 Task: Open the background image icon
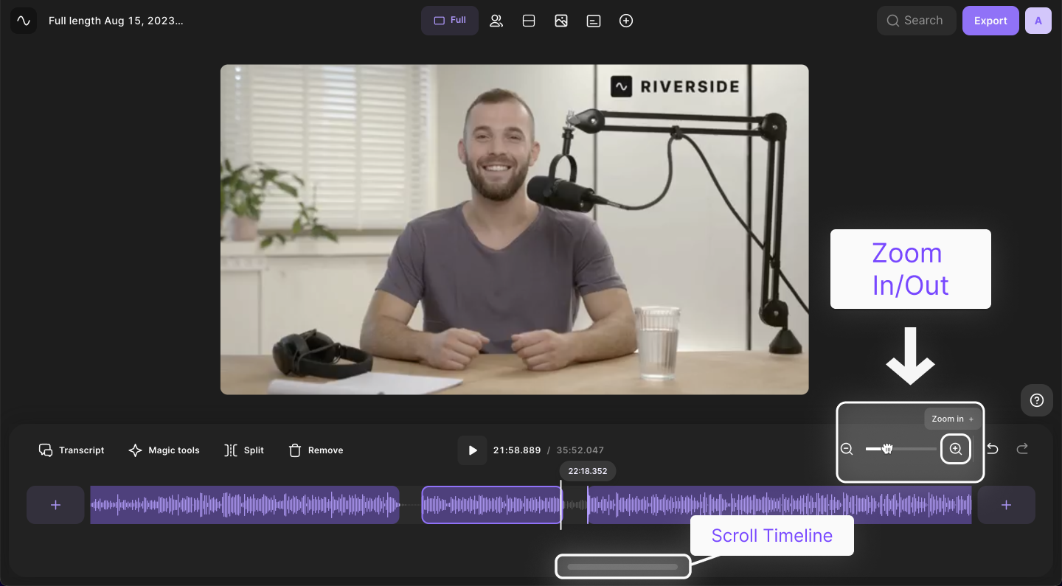pyautogui.click(x=561, y=21)
